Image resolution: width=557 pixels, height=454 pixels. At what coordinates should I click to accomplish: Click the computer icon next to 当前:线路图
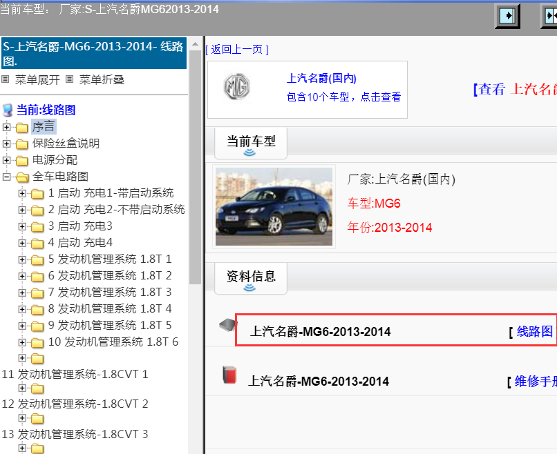pyautogui.click(x=8, y=110)
